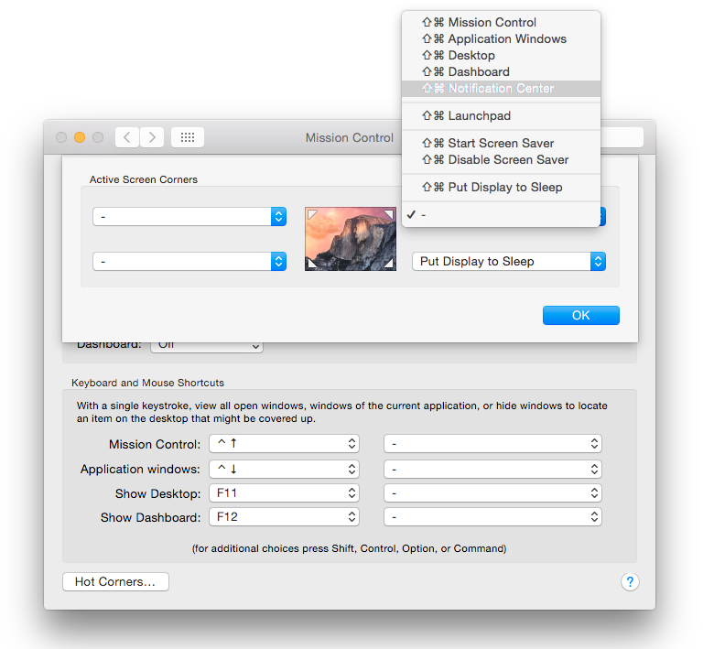Open Mission Control mouse shortcut dropdown
The image size is (714, 649).
[x=492, y=444]
